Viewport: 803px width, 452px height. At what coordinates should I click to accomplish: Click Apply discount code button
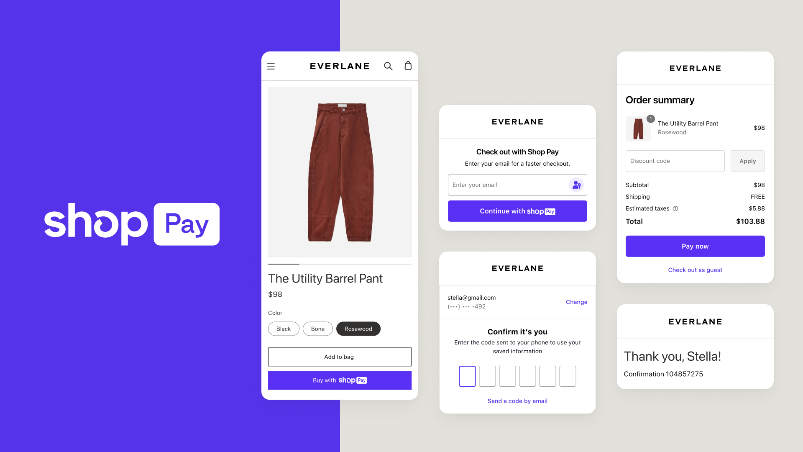point(747,161)
